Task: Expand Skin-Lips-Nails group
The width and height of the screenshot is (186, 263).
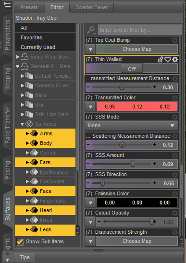Action: point(23,115)
